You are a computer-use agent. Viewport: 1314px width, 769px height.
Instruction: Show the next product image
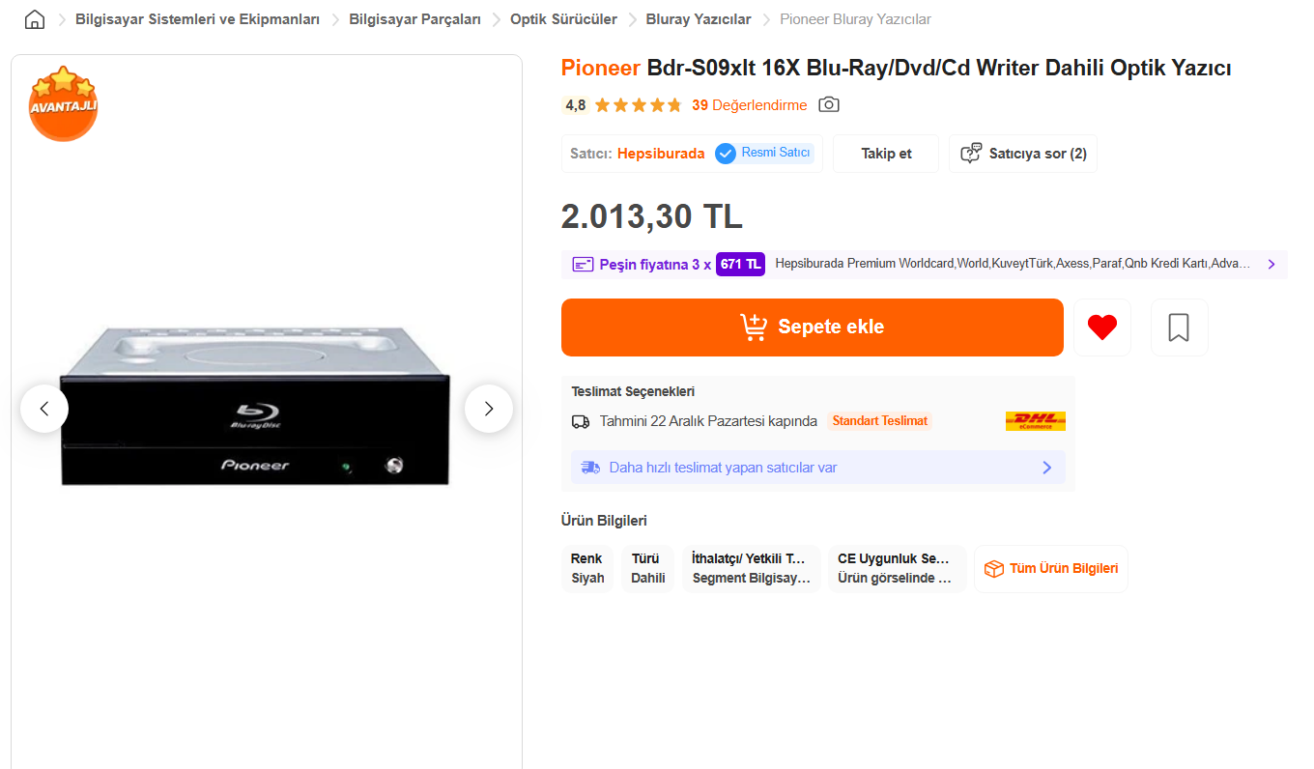(488, 409)
